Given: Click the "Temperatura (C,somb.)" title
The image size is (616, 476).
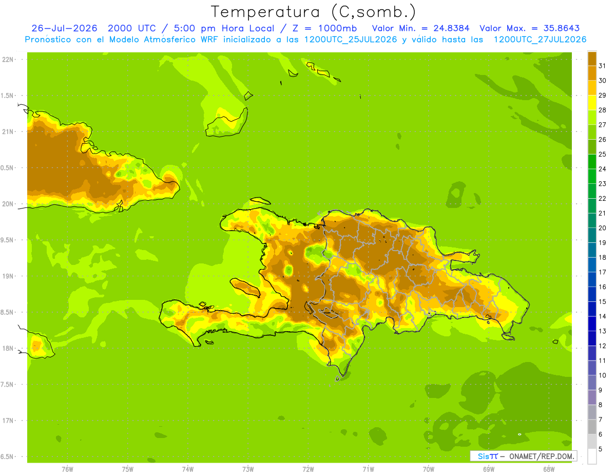Looking at the screenshot, I should coord(313,12).
